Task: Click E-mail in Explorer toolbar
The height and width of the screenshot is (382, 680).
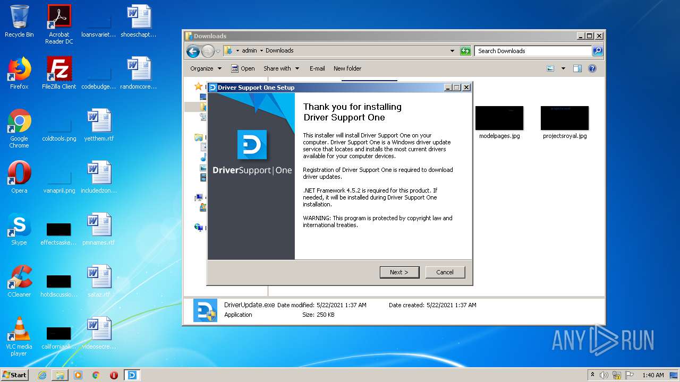Action: [x=317, y=68]
